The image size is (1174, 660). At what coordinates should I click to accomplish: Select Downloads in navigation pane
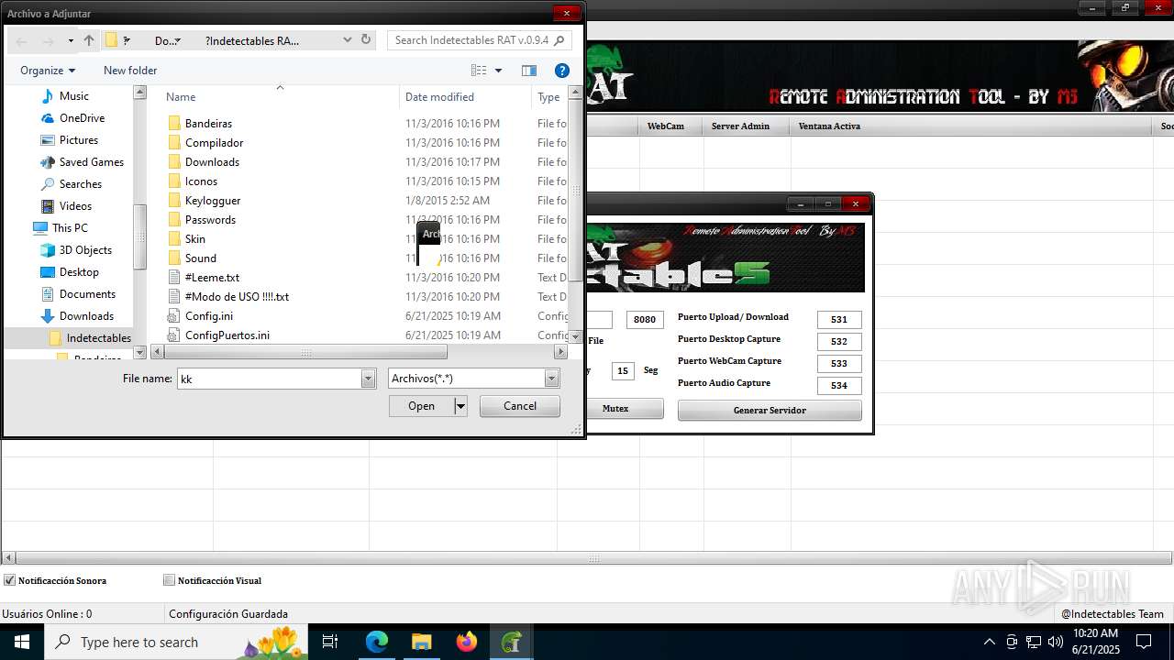coord(86,316)
